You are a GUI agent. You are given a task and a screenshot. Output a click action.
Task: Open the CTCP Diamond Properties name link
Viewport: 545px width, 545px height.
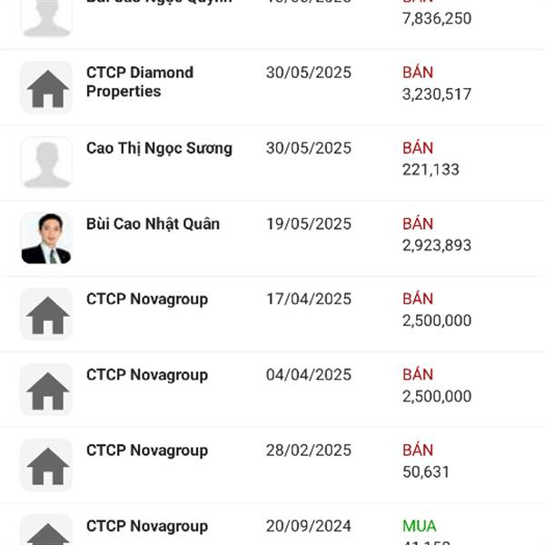(140, 82)
